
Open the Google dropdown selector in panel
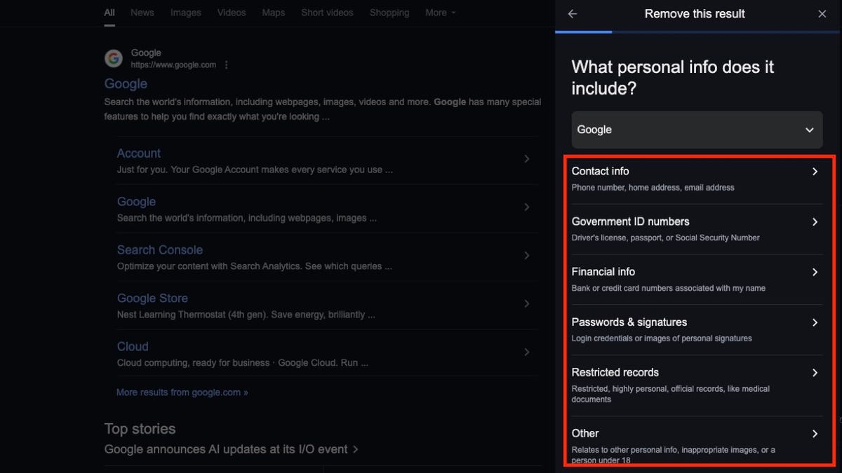point(697,130)
